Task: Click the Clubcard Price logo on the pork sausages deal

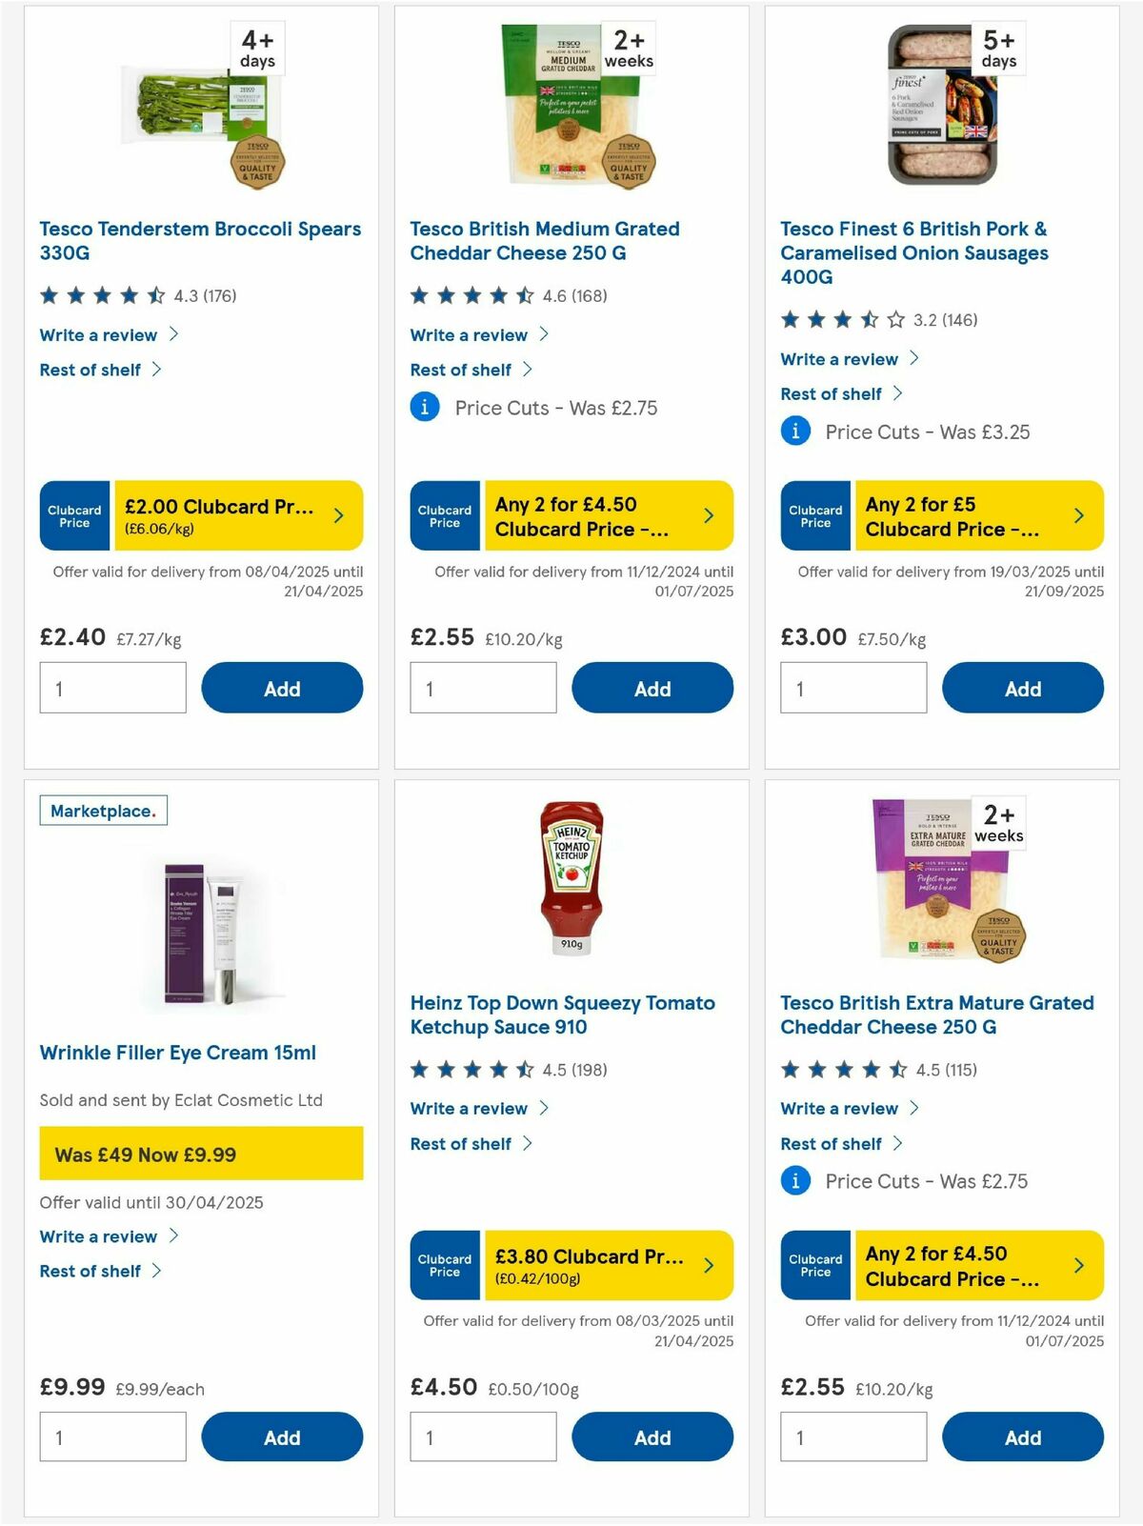Action: (814, 515)
